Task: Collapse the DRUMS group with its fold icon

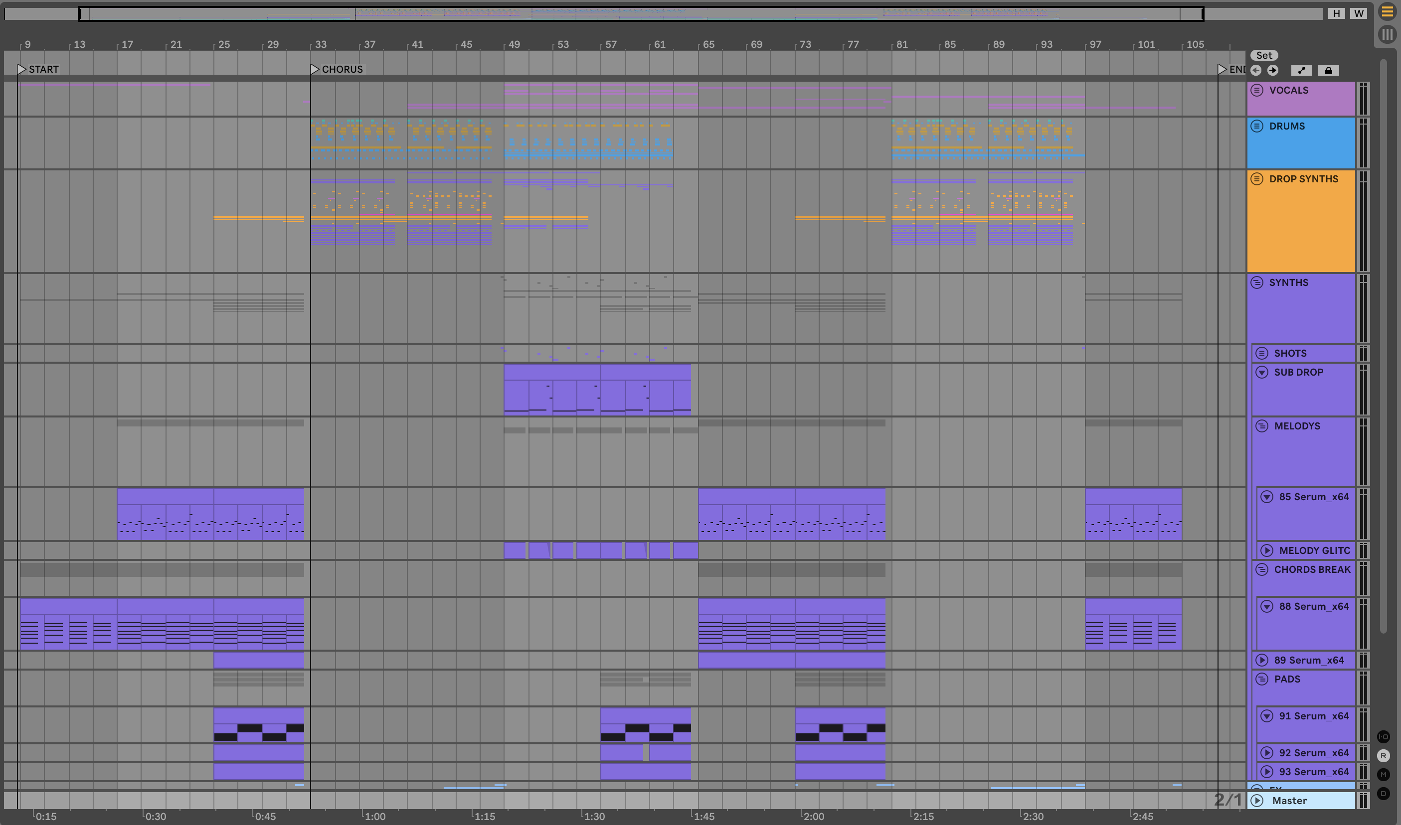Action: (1257, 126)
